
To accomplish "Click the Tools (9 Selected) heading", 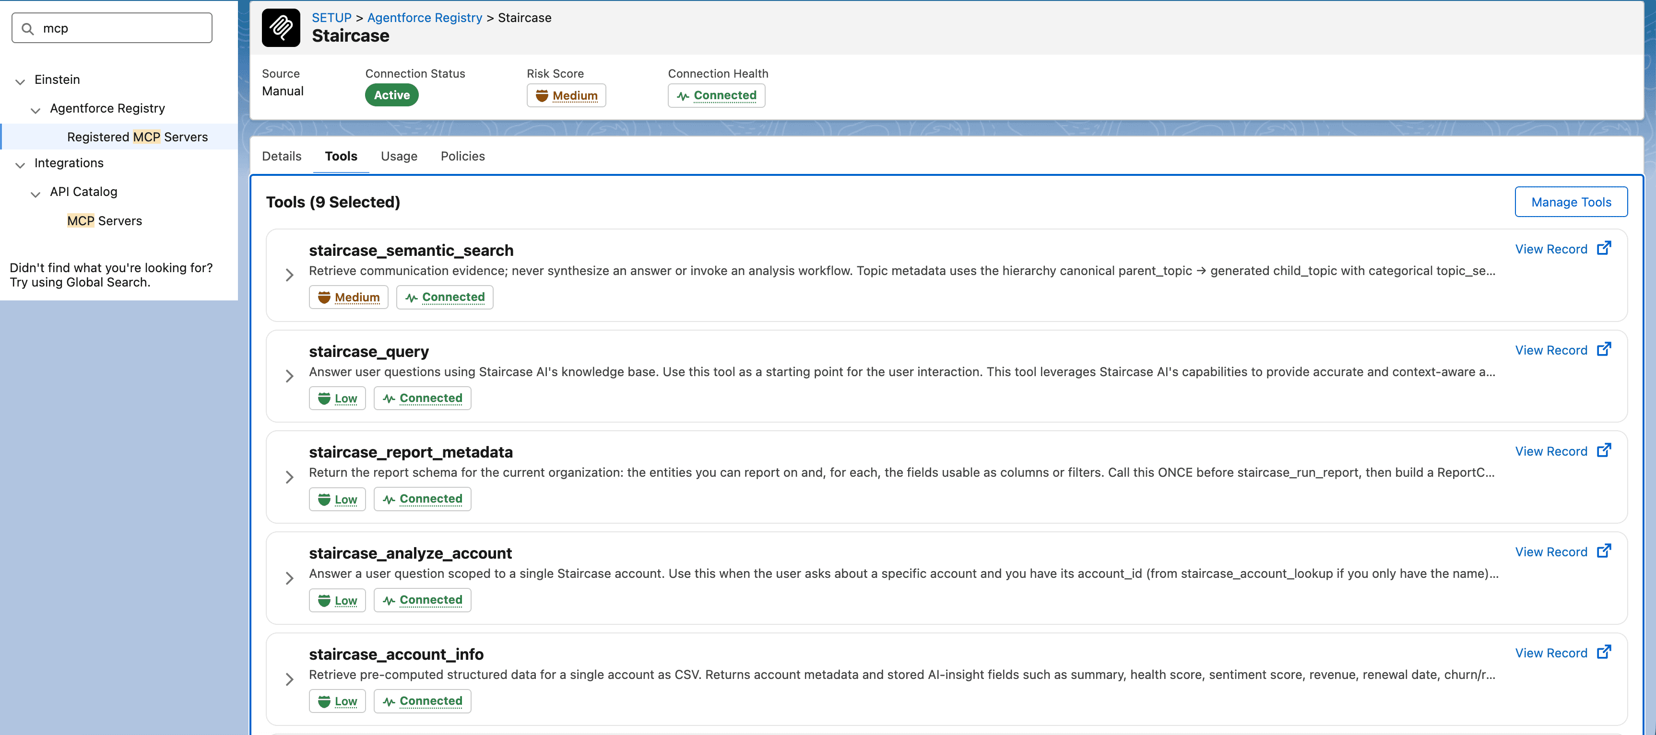I will (333, 202).
